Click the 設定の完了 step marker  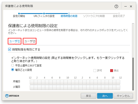[119, 13]
